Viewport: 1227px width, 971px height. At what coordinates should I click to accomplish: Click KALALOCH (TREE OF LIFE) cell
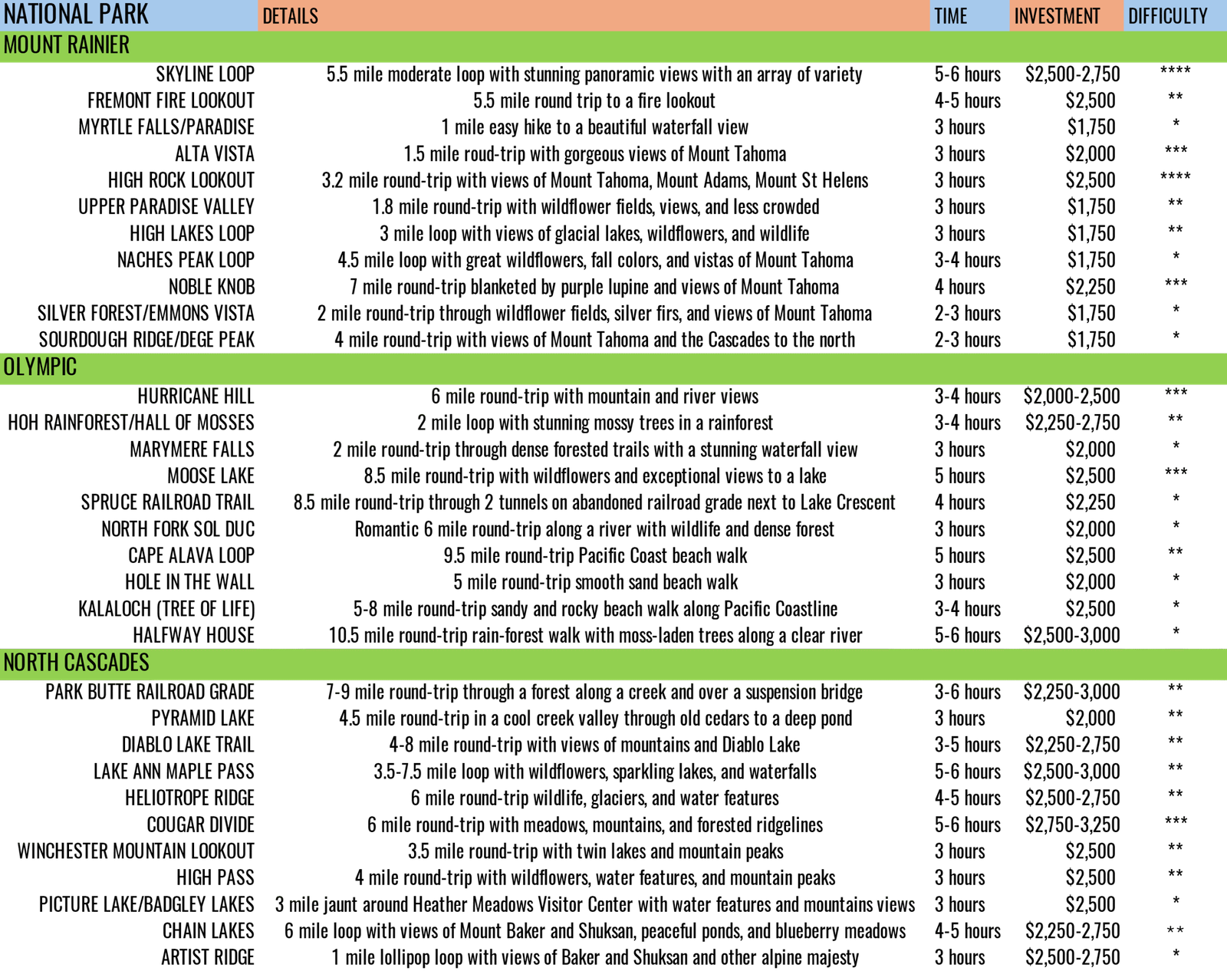click(166, 609)
